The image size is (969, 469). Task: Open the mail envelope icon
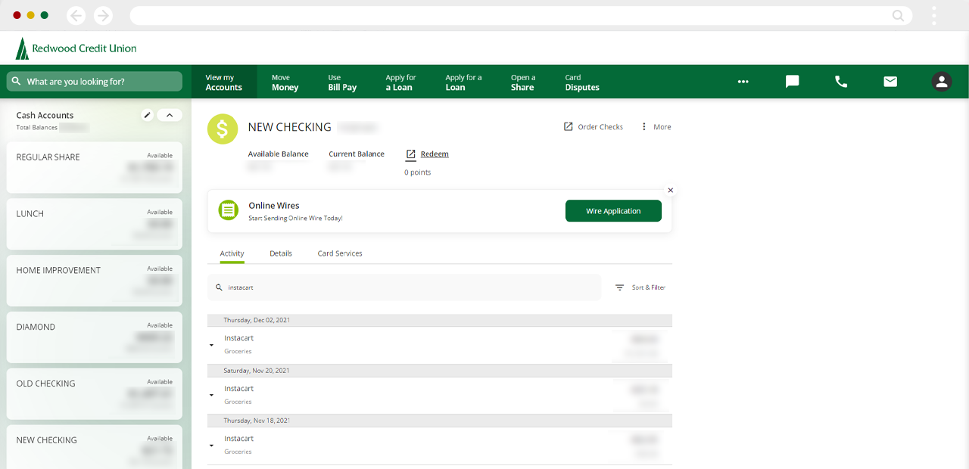[890, 82]
